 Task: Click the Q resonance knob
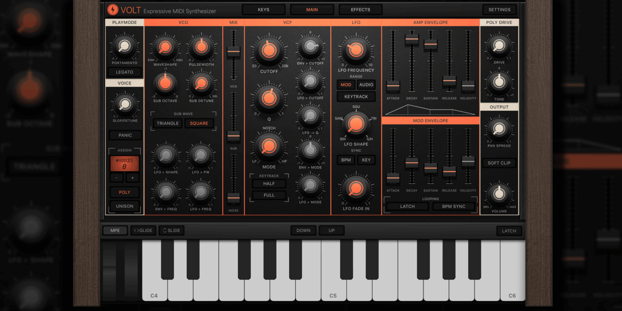pyautogui.click(x=268, y=99)
